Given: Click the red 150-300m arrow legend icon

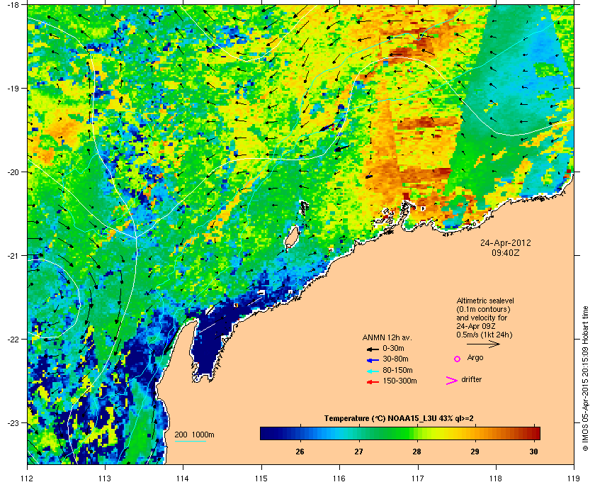Looking at the screenshot, I should [x=373, y=382].
